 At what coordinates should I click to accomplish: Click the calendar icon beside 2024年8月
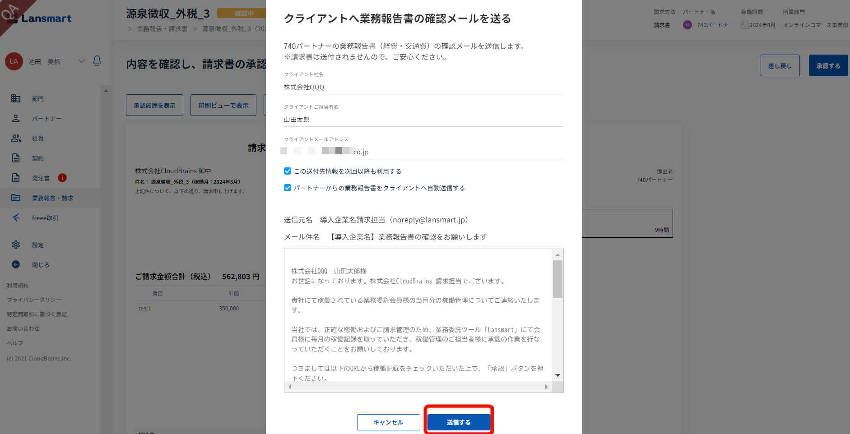[745, 25]
